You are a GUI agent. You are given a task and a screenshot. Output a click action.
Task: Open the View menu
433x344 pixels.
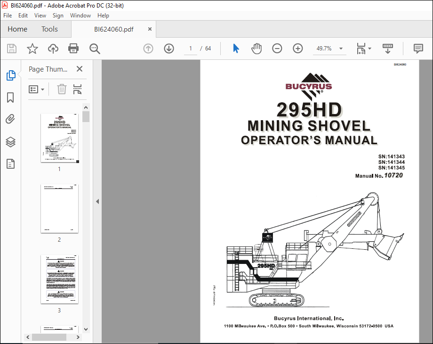pos(40,16)
